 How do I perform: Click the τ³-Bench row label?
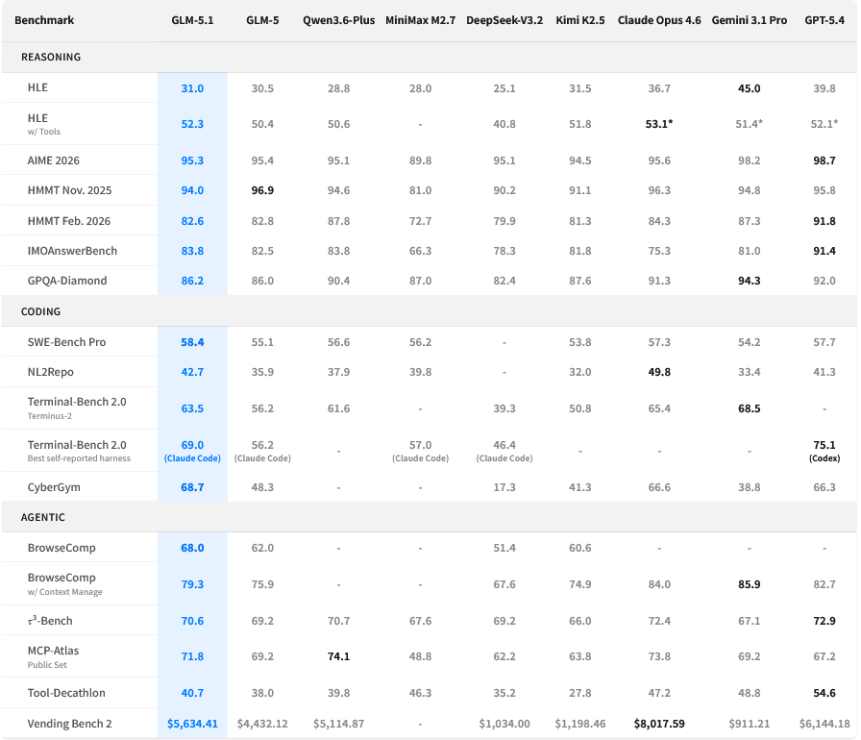[x=50, y=621]
